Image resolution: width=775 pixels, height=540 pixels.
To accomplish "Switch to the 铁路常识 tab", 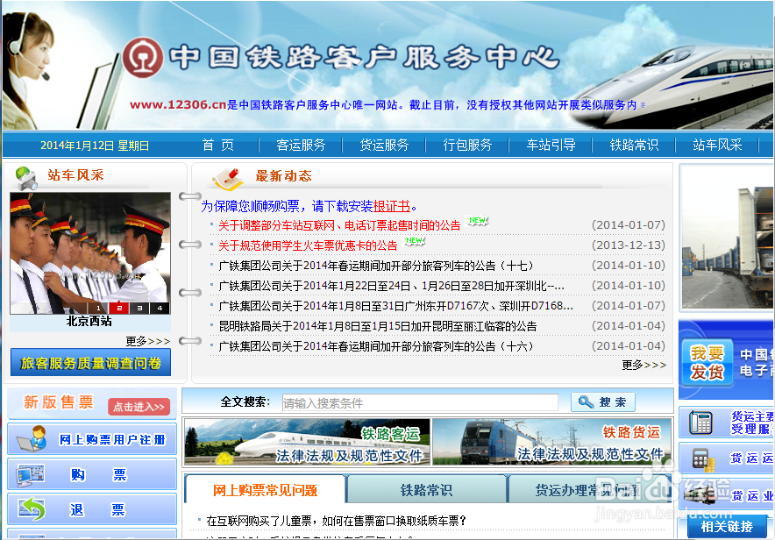I will (427, 489).
